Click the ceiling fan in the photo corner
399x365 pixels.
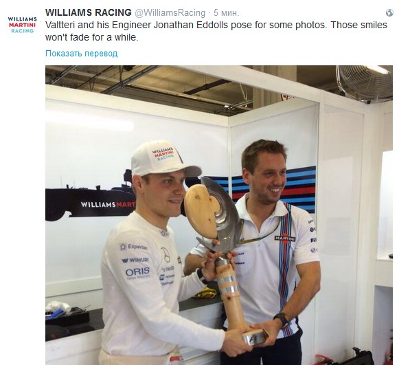click(365, 82)
